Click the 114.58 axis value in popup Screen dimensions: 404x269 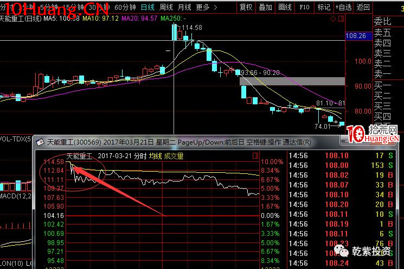54,162
